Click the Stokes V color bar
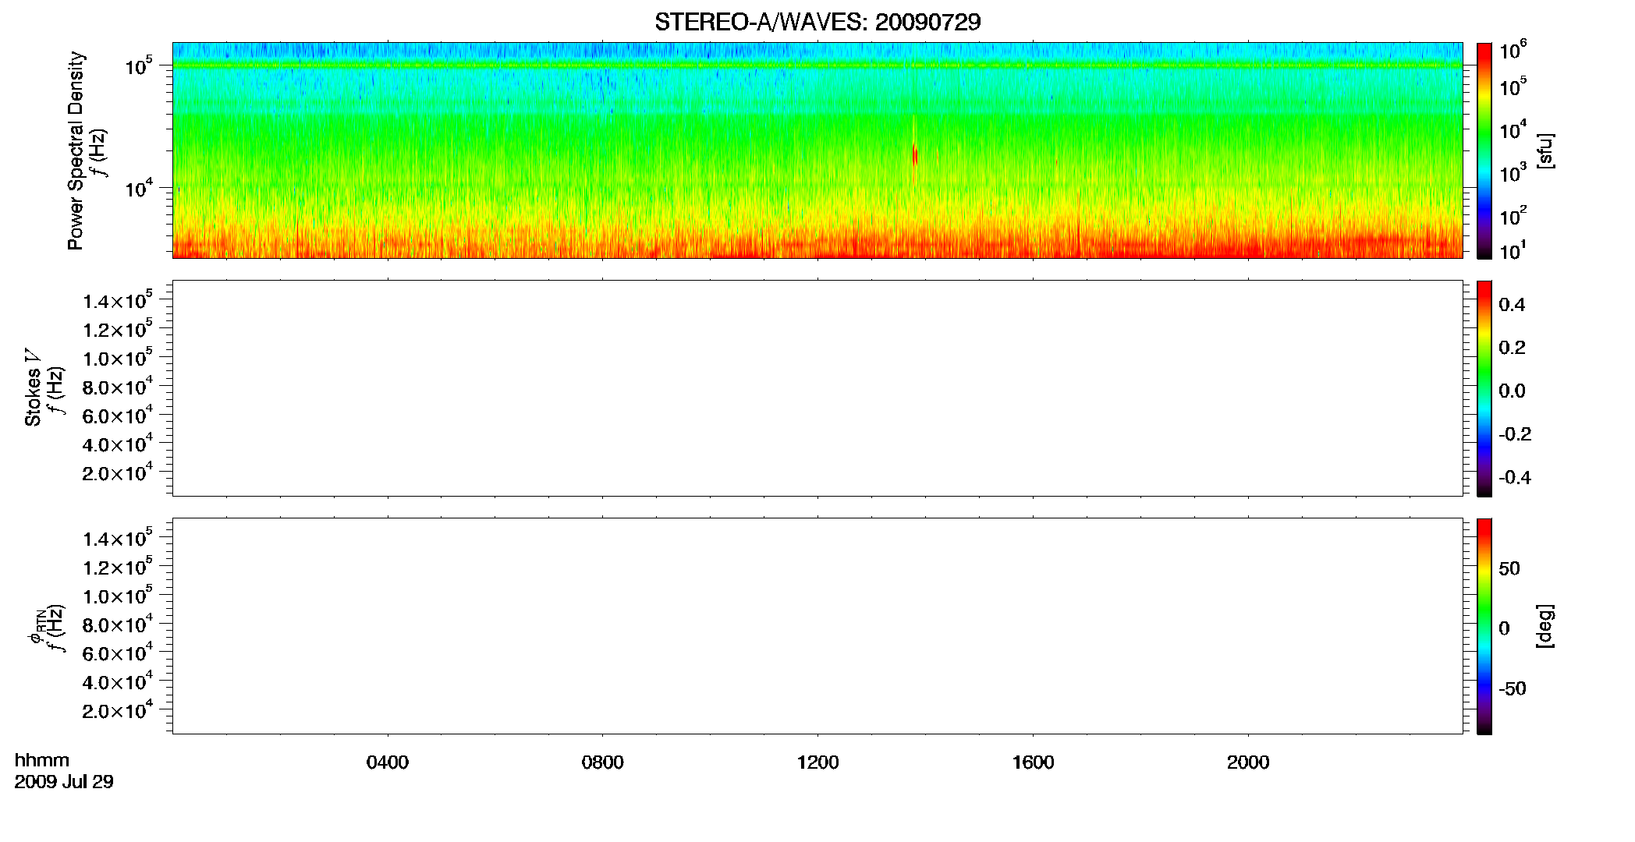The height and width of the screenshot is (842, 1635). click(x=1484, y=388)
